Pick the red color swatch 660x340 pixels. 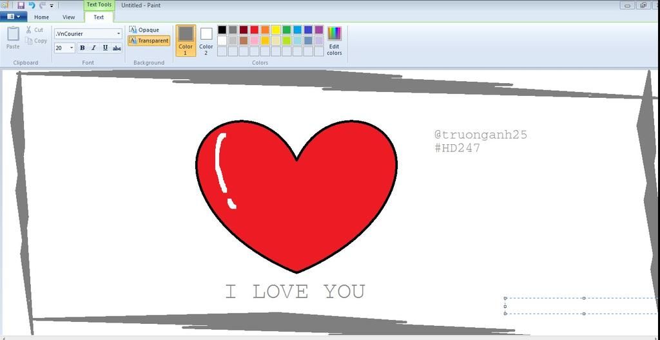[x=254, y=30]
